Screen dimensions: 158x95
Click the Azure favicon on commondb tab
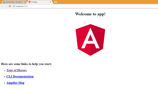pyautogui.click(x=4, y=2)
